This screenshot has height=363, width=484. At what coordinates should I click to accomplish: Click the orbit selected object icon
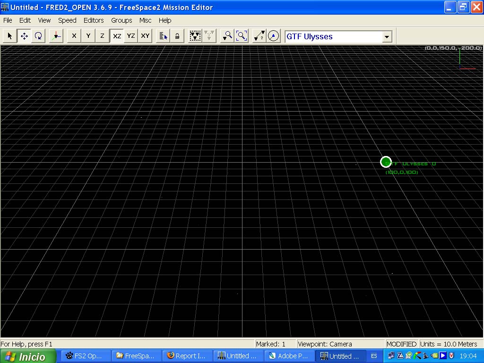(x=273, y=36)
